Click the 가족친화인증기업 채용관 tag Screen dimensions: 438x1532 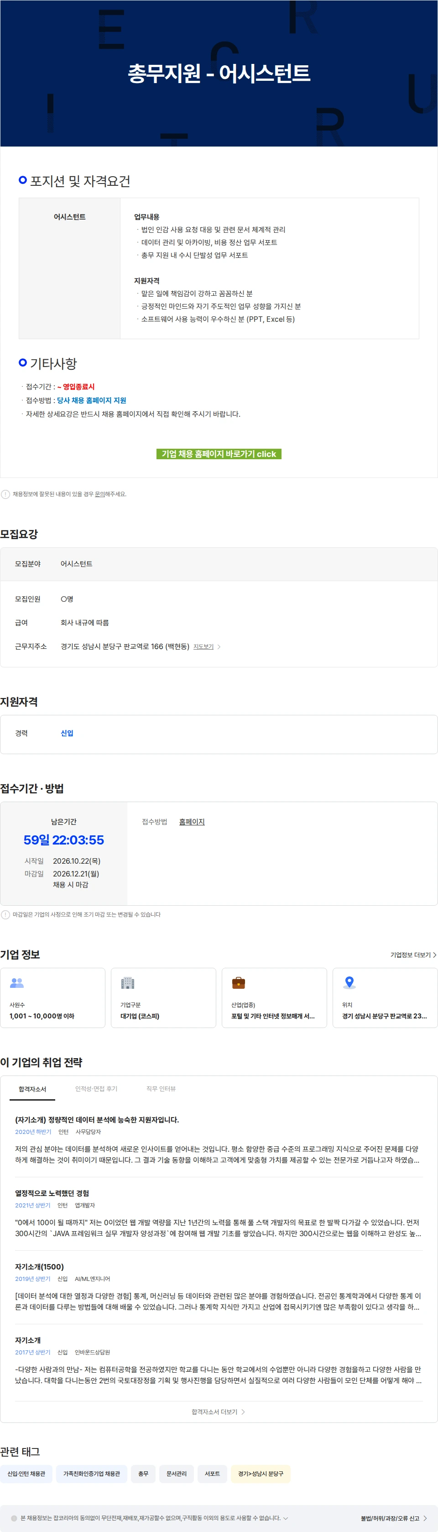(92, 1473)
